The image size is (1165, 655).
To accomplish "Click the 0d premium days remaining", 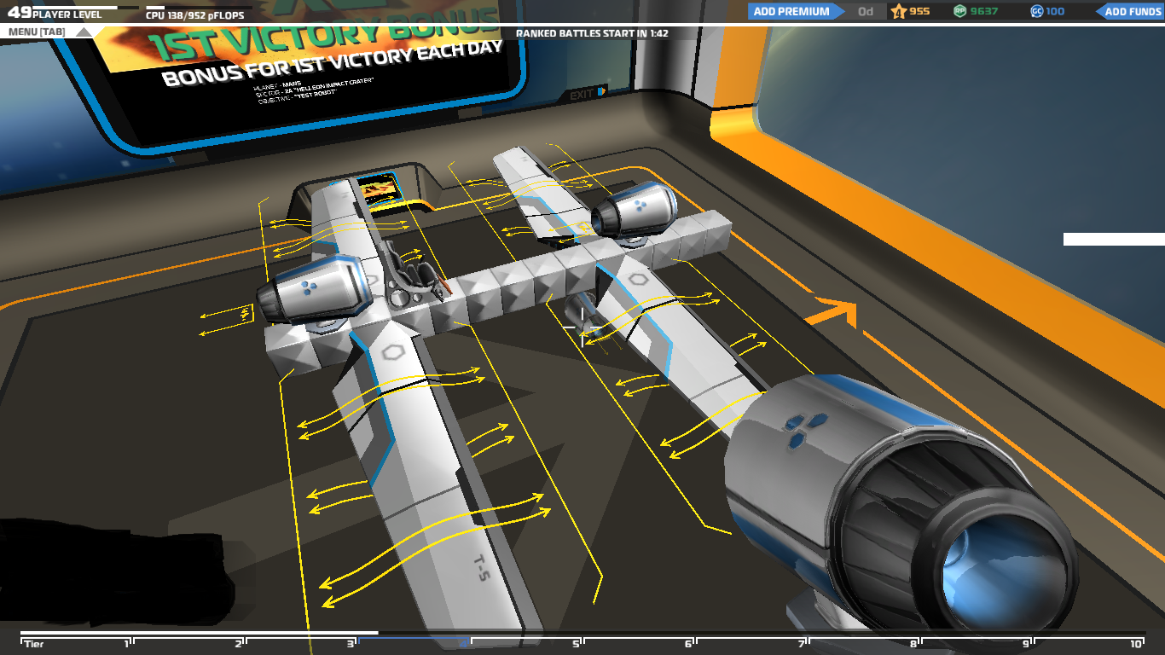I will 866,12.
